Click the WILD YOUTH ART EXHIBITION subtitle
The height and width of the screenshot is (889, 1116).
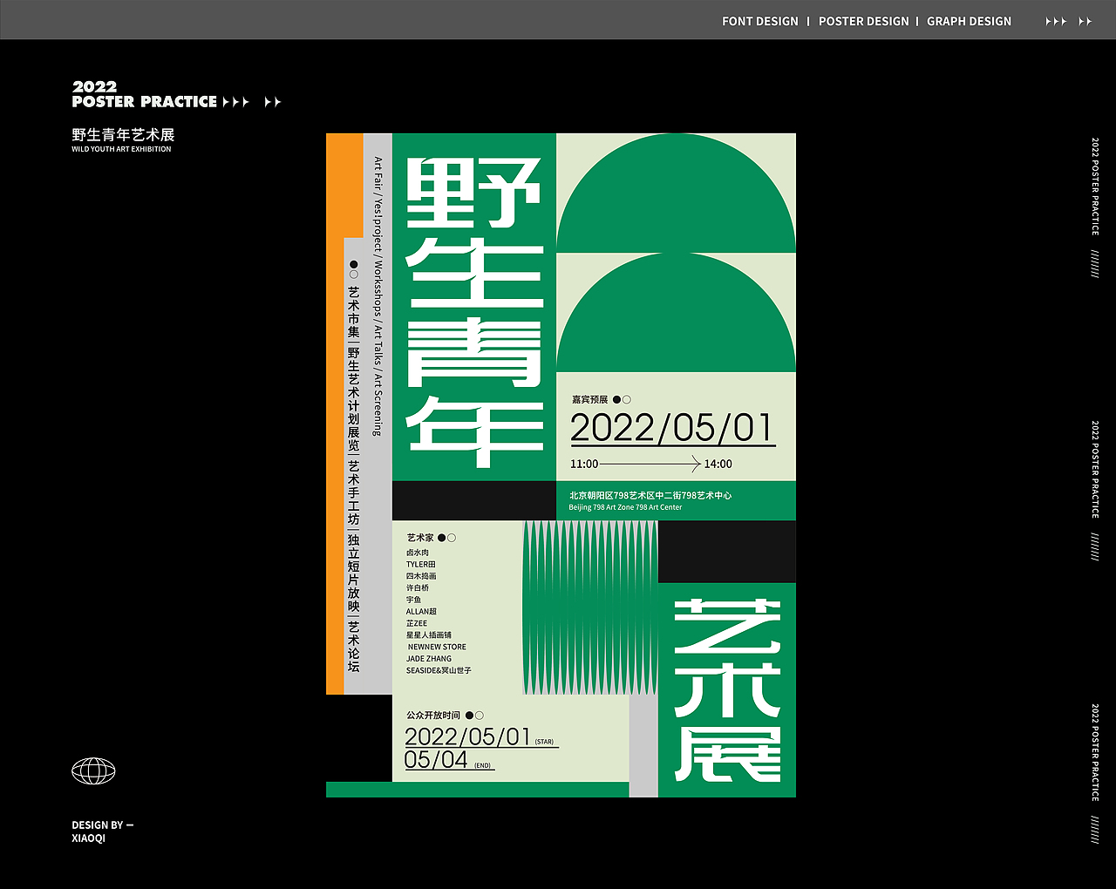coord(121,149)
